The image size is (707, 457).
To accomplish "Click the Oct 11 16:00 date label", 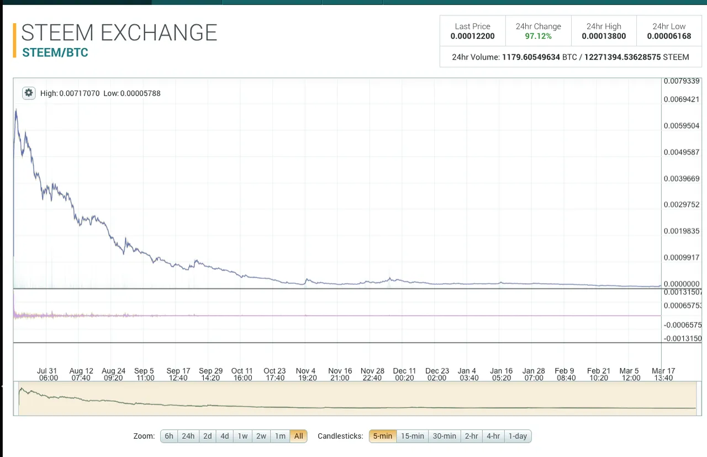I will (x=242, y=374).
